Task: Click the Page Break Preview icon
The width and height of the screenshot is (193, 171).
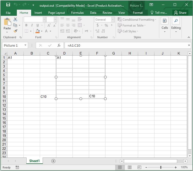Action: tap(139, 167)
